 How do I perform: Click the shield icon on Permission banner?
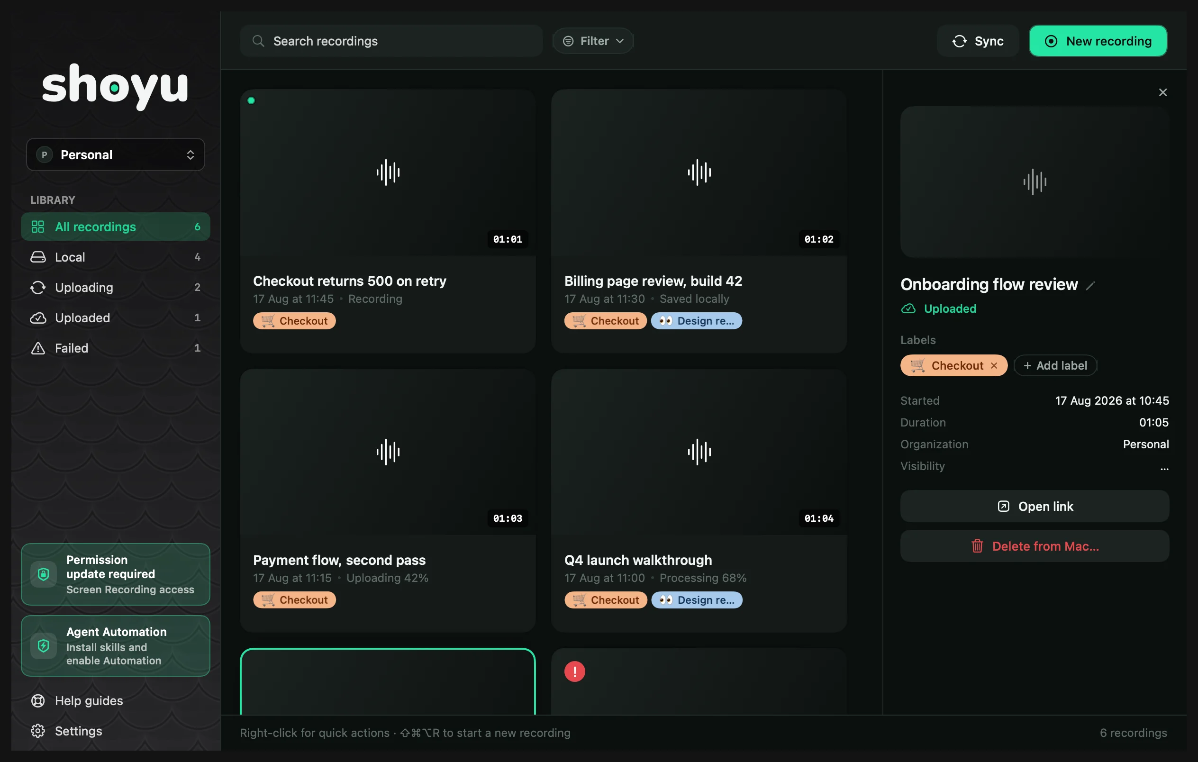click(43, 574)
